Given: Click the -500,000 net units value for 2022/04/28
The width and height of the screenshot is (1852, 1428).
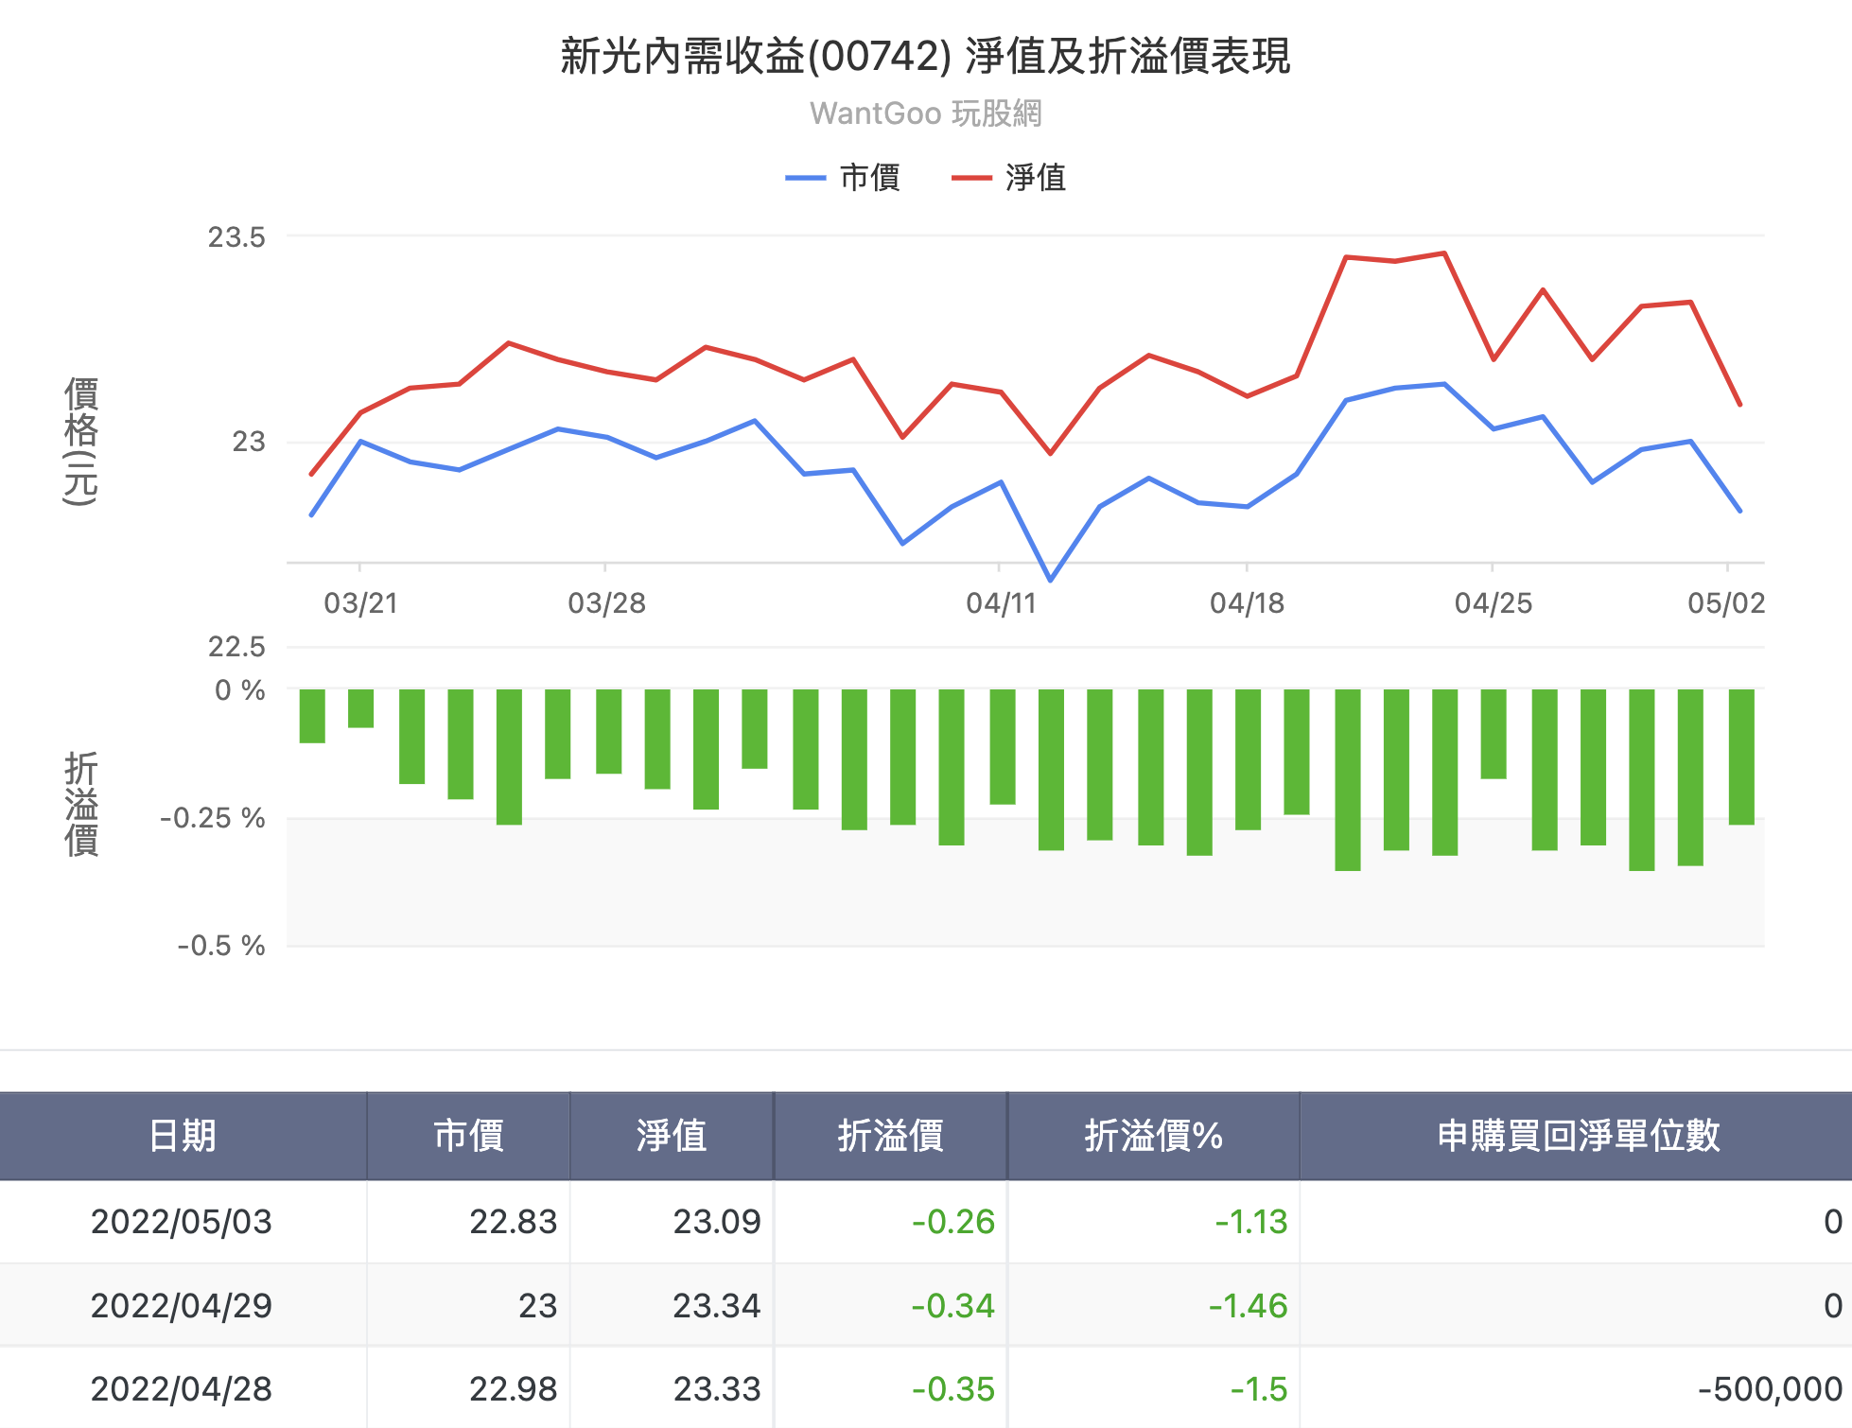Looking at the screenshot, I should tap(1769, 1389).
